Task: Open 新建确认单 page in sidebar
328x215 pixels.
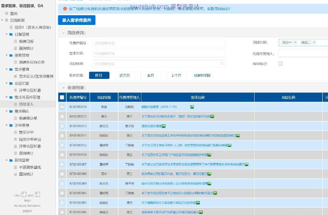Action: tap(28, 118)
